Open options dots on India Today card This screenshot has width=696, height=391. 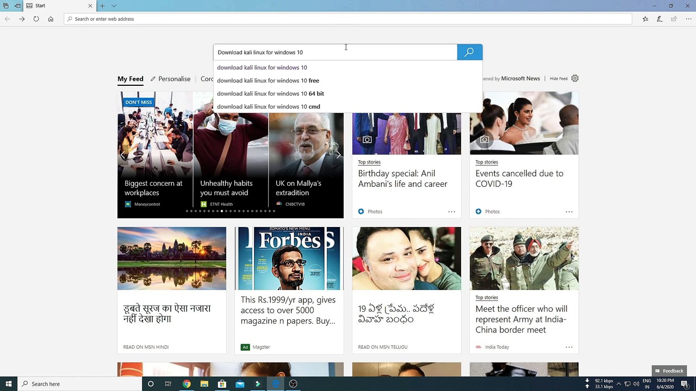(x=569, y=347)
